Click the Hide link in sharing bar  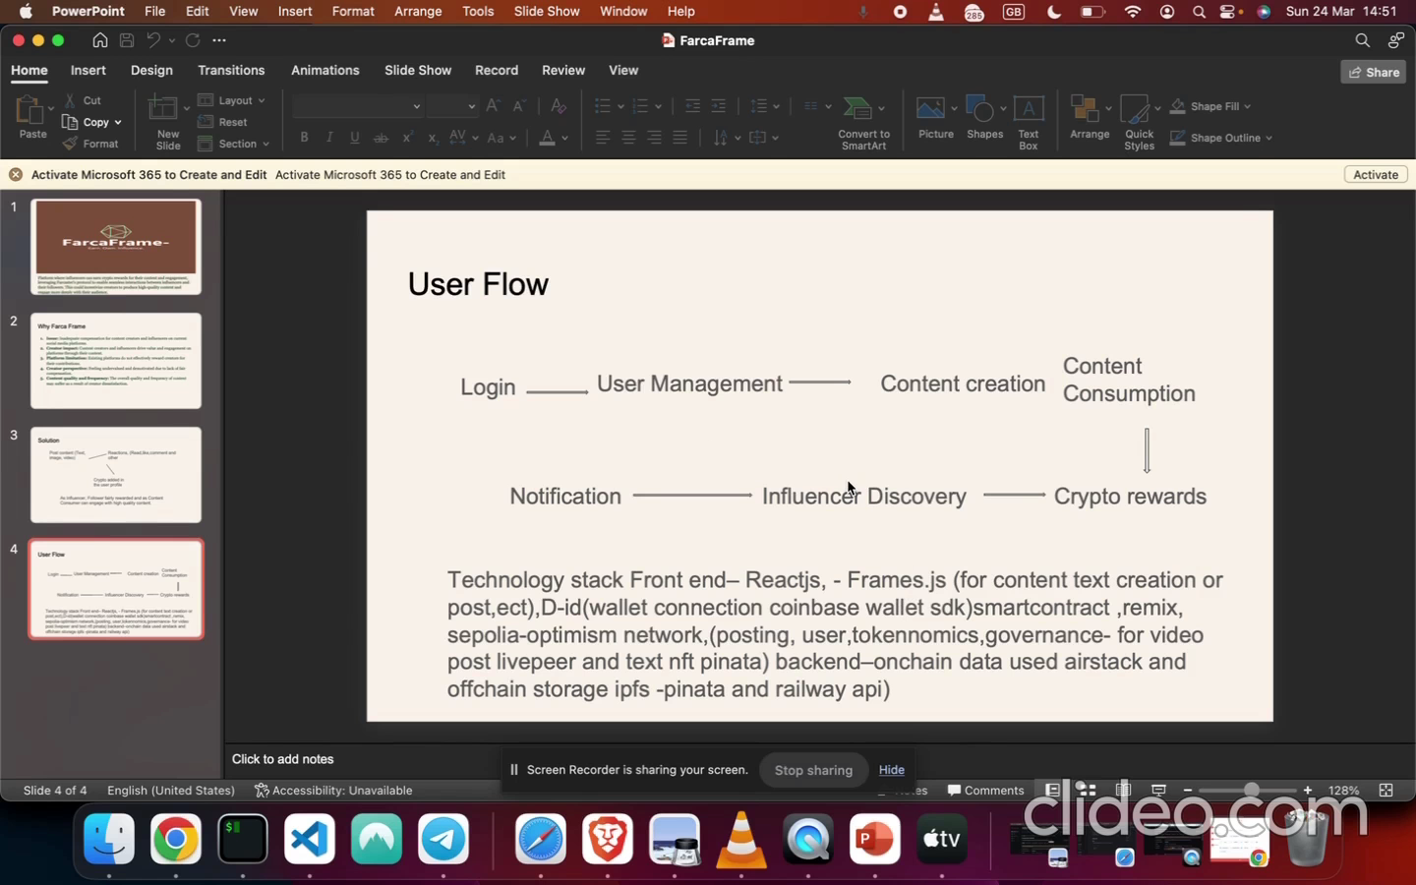[891, 770]
